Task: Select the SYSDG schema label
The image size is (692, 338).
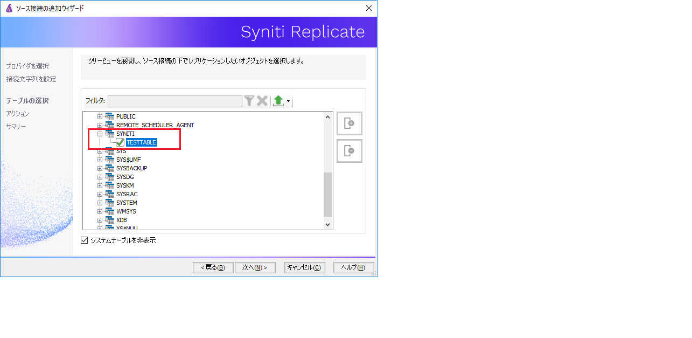Action: click(125, 177)
